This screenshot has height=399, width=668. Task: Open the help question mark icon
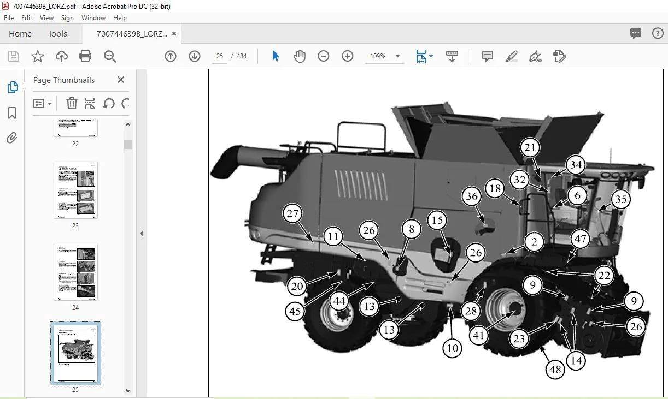pyautogui.click(x=658, y=33)
